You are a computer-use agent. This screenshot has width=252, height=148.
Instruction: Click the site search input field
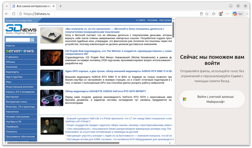(x=18, y=40)
